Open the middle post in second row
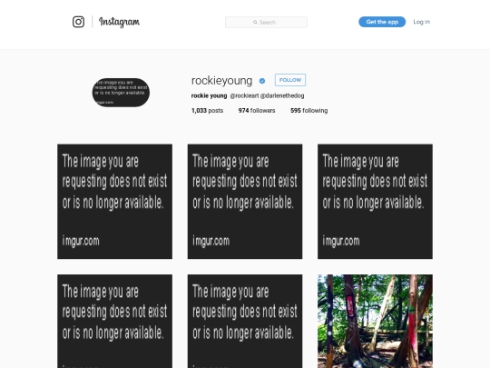This screenshot has height=368, width=490. tap(245, 322)
